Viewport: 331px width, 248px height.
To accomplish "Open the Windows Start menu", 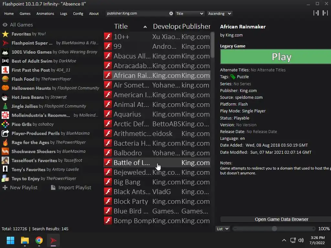I will click(x=10, y=240).
